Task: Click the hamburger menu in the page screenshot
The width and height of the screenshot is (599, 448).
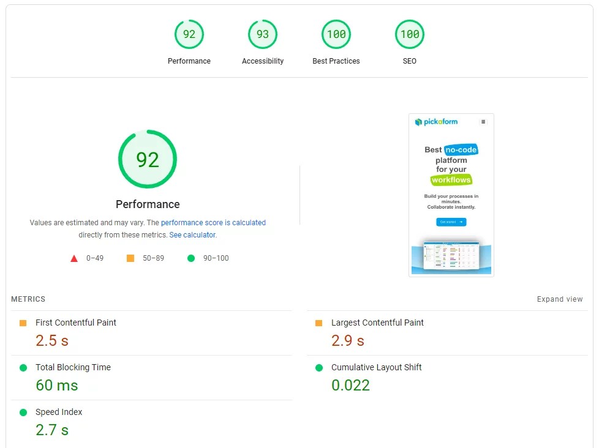Action: point(483,122)
